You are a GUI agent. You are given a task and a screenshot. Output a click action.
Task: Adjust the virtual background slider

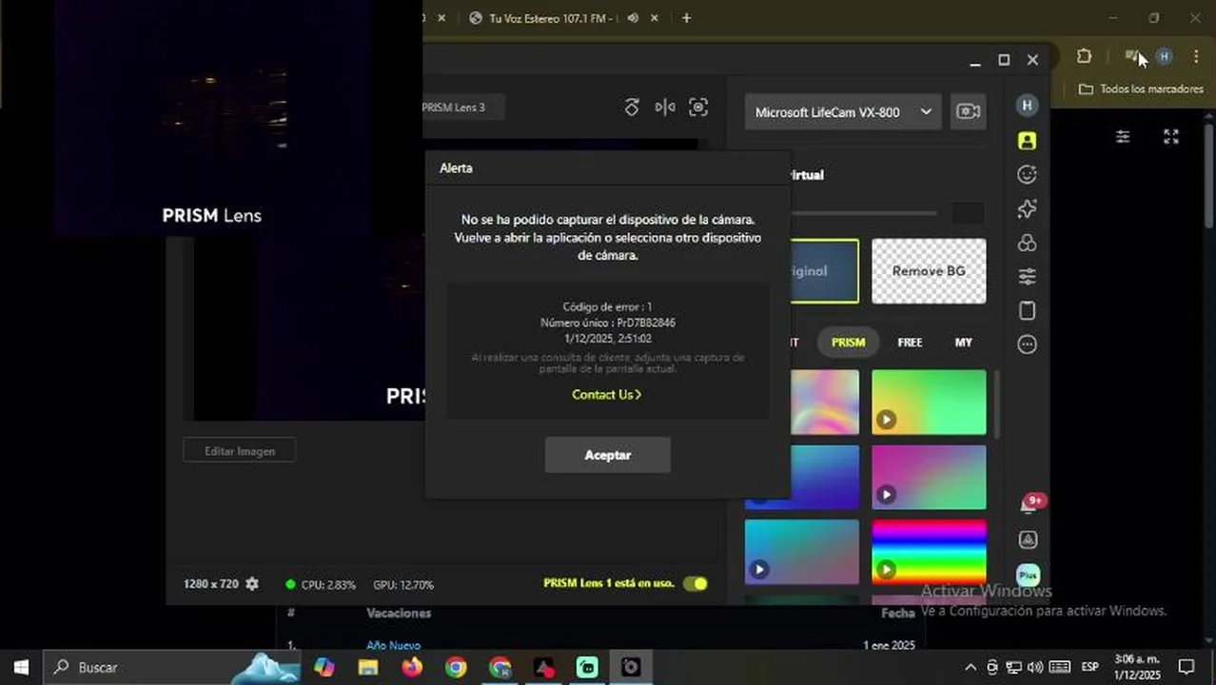pos(863,213)
